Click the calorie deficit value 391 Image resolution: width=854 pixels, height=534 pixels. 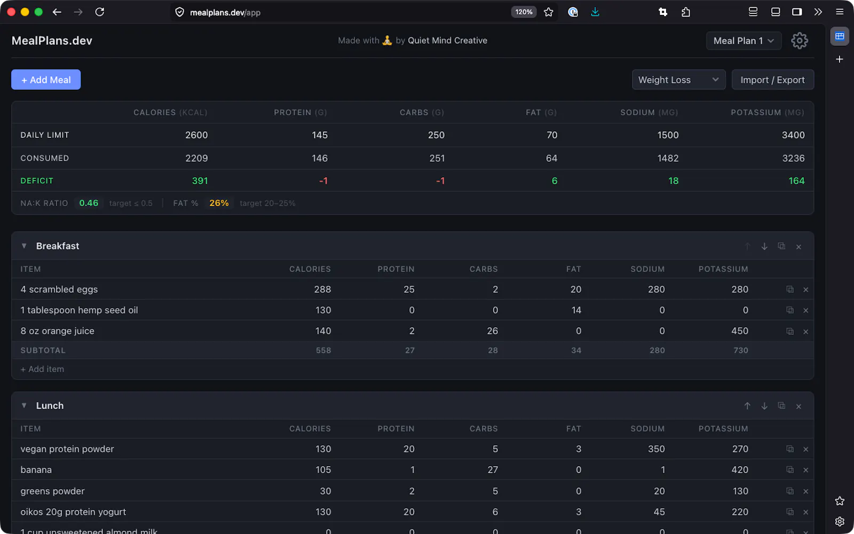[200, 181]
